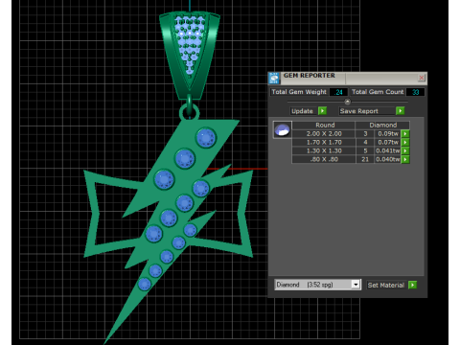Click the Set Material button label
The width and height of the screenshot is (460, 345).
click(x=386, y=285)
